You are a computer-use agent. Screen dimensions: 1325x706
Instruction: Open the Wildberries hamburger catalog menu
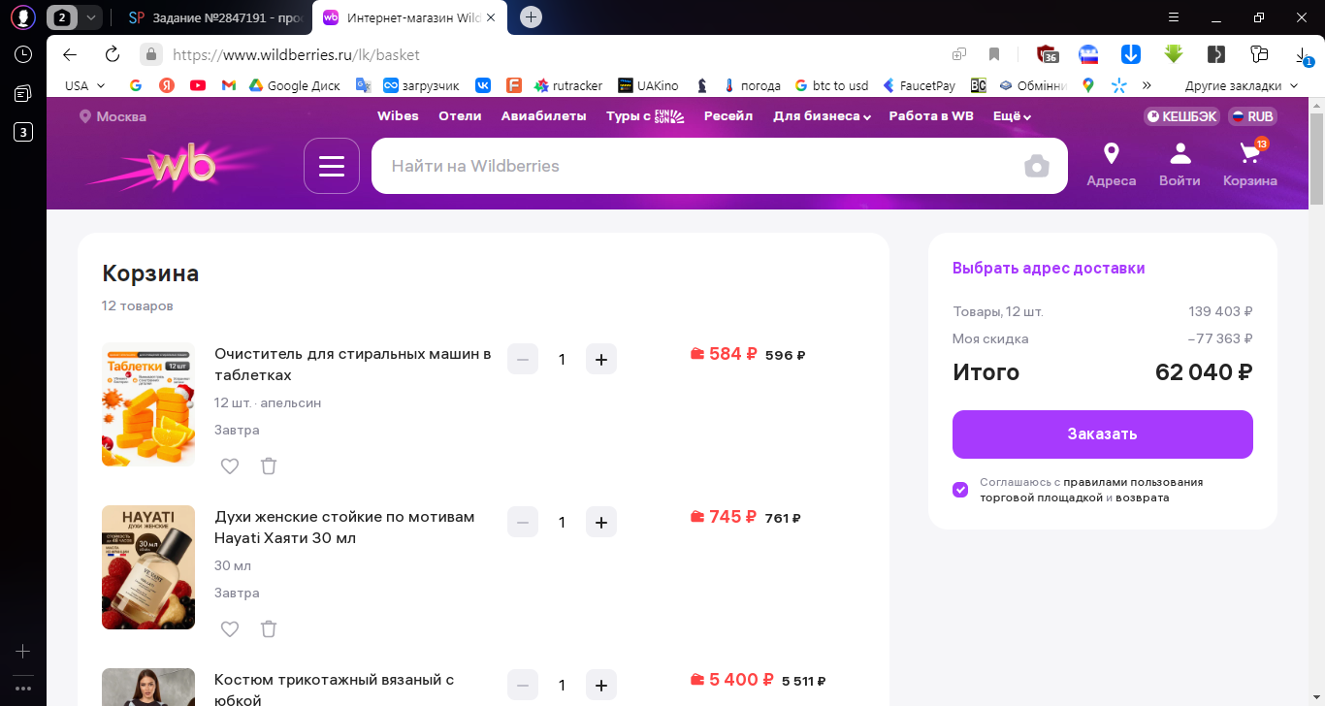click(332, 166)
